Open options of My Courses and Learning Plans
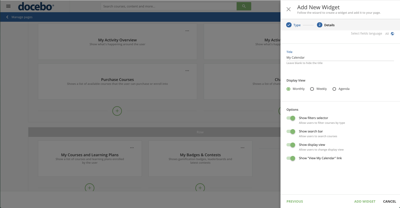 point(132,148)
